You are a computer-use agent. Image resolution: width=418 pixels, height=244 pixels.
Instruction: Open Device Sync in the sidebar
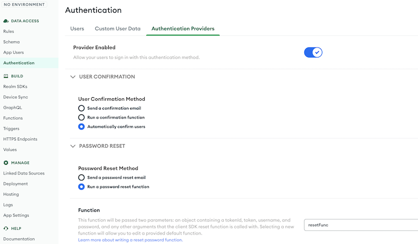click(16, 97)
